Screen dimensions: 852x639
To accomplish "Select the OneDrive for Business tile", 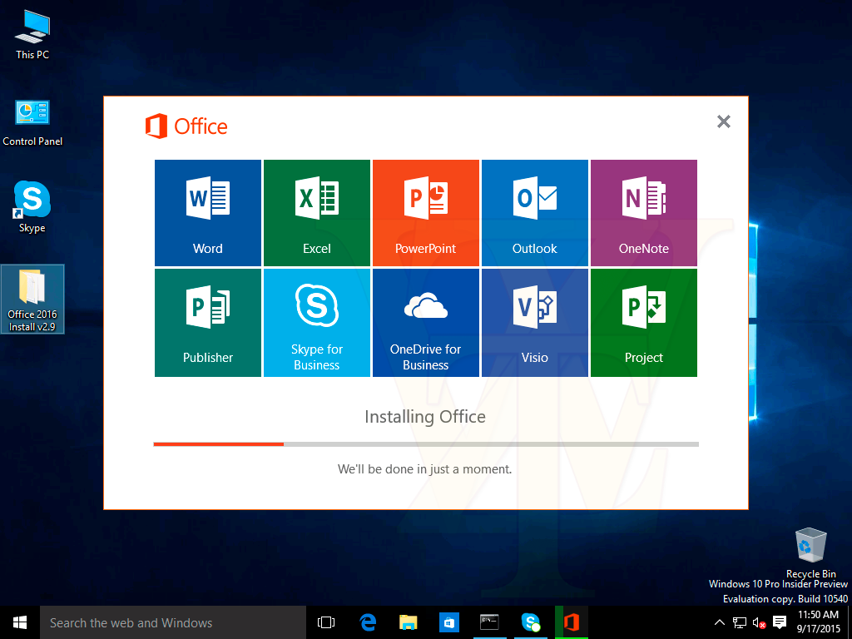I will (426, 323).
